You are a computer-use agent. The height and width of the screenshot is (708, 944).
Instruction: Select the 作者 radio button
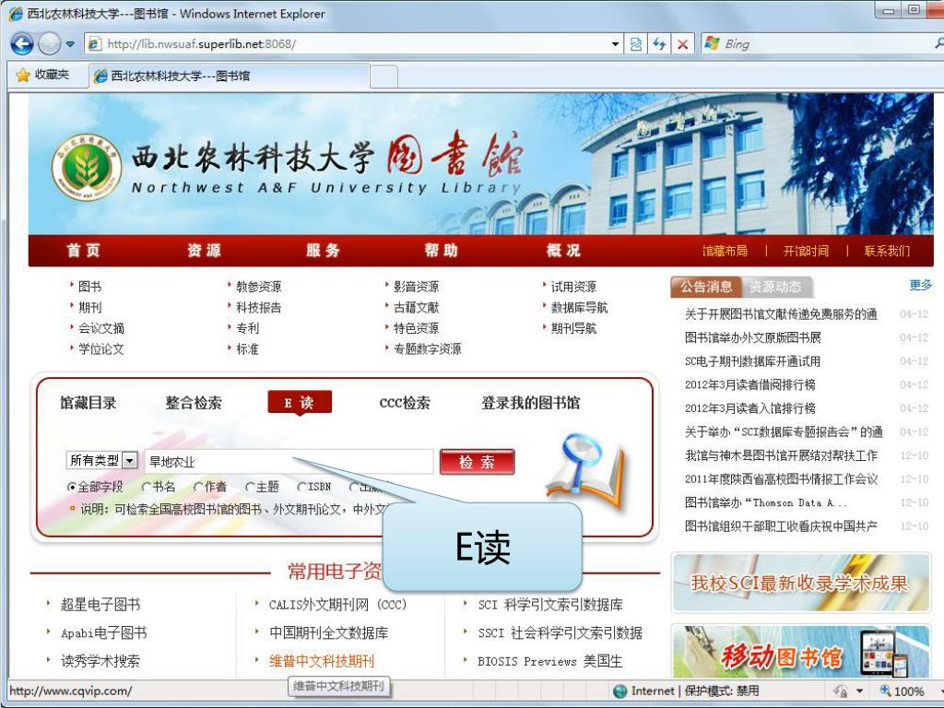click(x=198, y=487)
